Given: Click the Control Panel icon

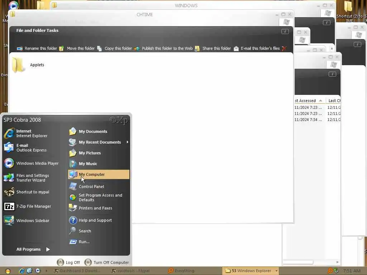Looking at the screenshot, I should point(73,186).
